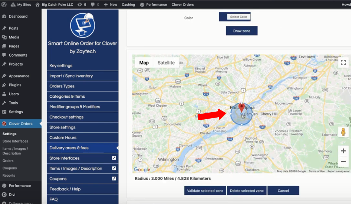Image resolution: width=351 pixels, height=204 pixels.
Task: Open the 9 pending updates icon
Action: [82, 4]
